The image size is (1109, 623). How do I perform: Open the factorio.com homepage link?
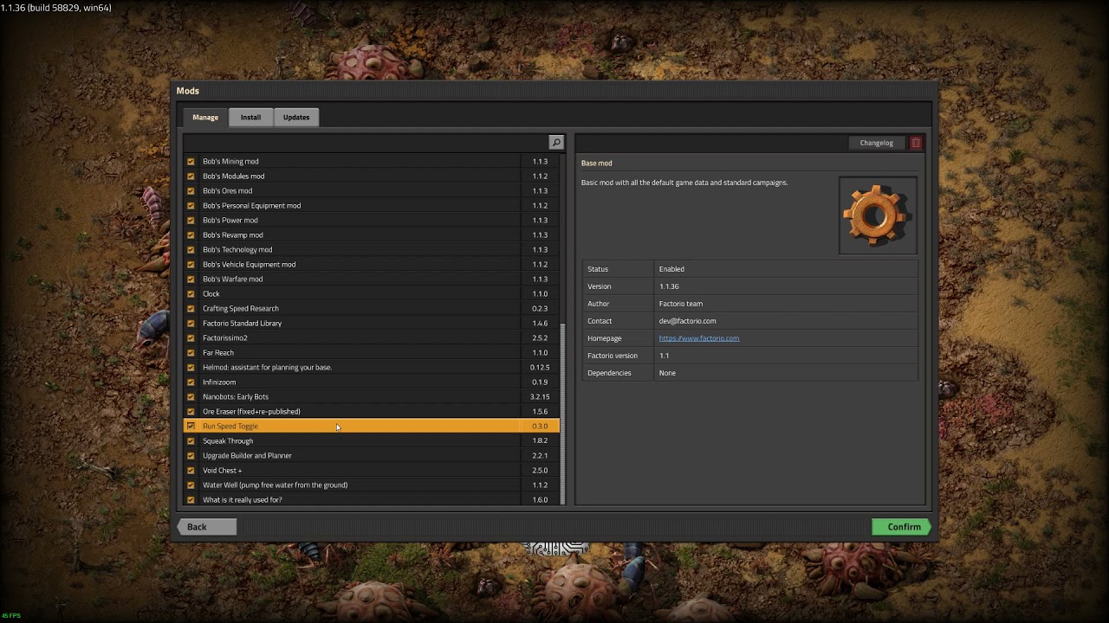[698, 338]
